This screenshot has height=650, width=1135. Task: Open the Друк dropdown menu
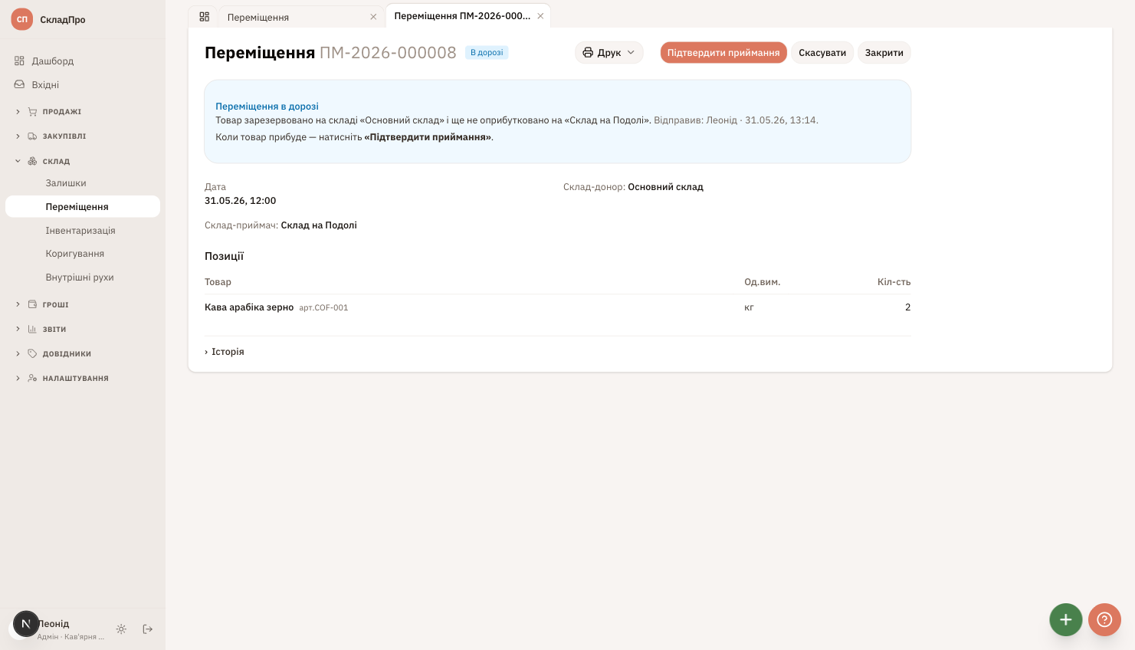[609, 53]
